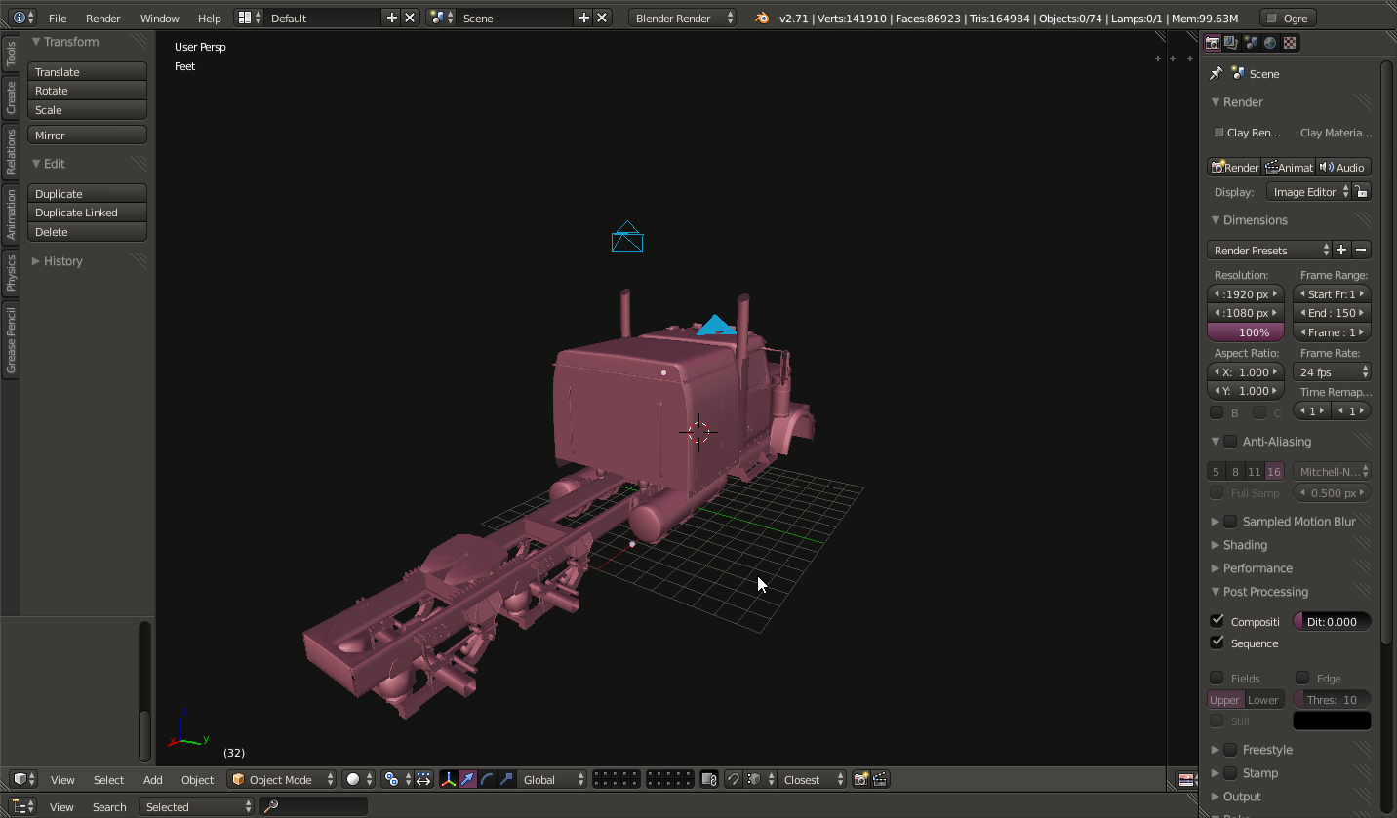Click the Info editor type icon
The width and height of the screenshot is (1397, 818).
[x=23, y=18]
